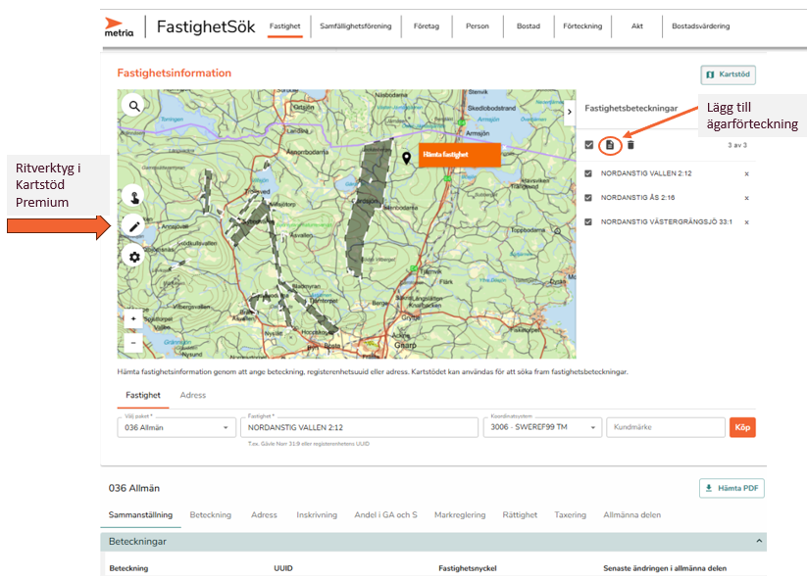Switch to Andel i GA och S tab

tap(385, 514)
